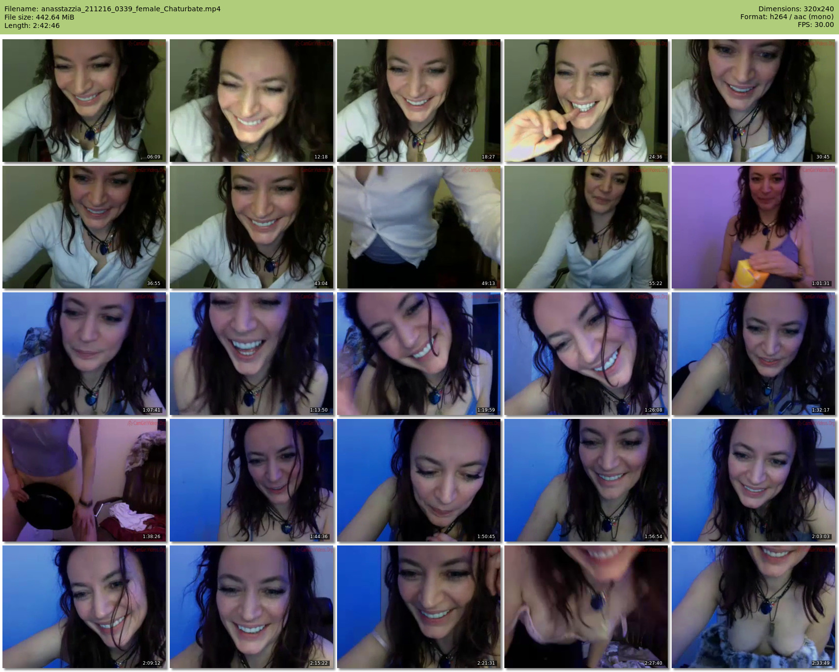This screenshot has height=672, width=839.
Task: Select the frame marked 12:18
Action: (251, 101)
